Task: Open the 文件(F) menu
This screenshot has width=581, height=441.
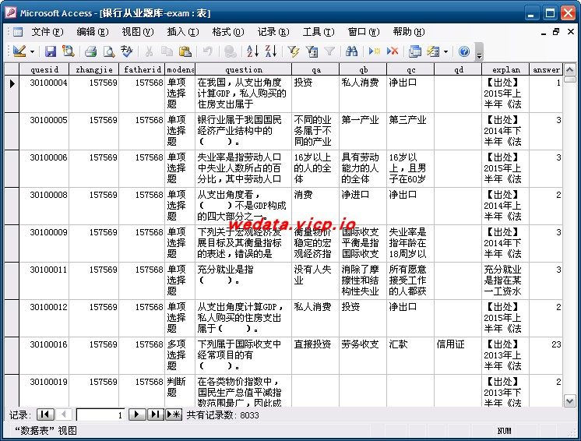Action: (x=48, y=32)
